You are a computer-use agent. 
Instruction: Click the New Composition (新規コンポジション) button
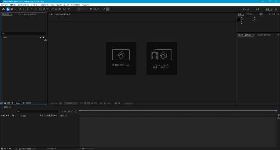coord(121,58)
